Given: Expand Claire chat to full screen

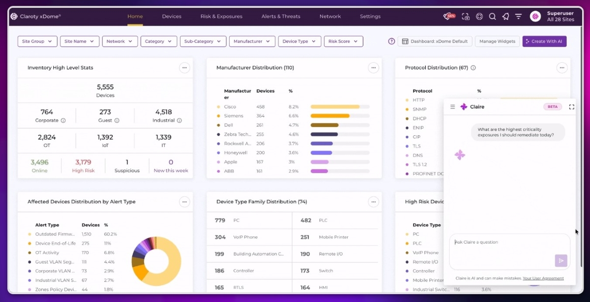Looking at the screenshot, I should click(571, 106).
